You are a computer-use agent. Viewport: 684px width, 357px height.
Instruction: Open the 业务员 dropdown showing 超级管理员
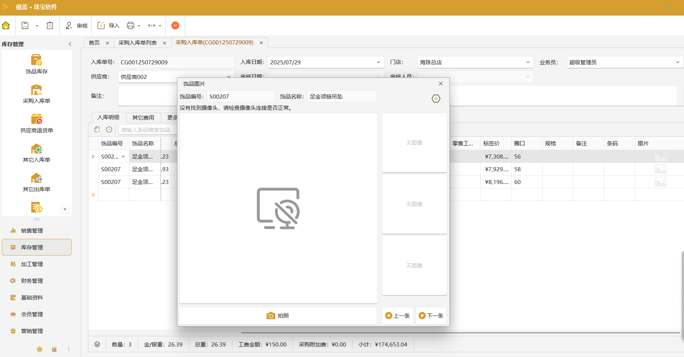677,62
